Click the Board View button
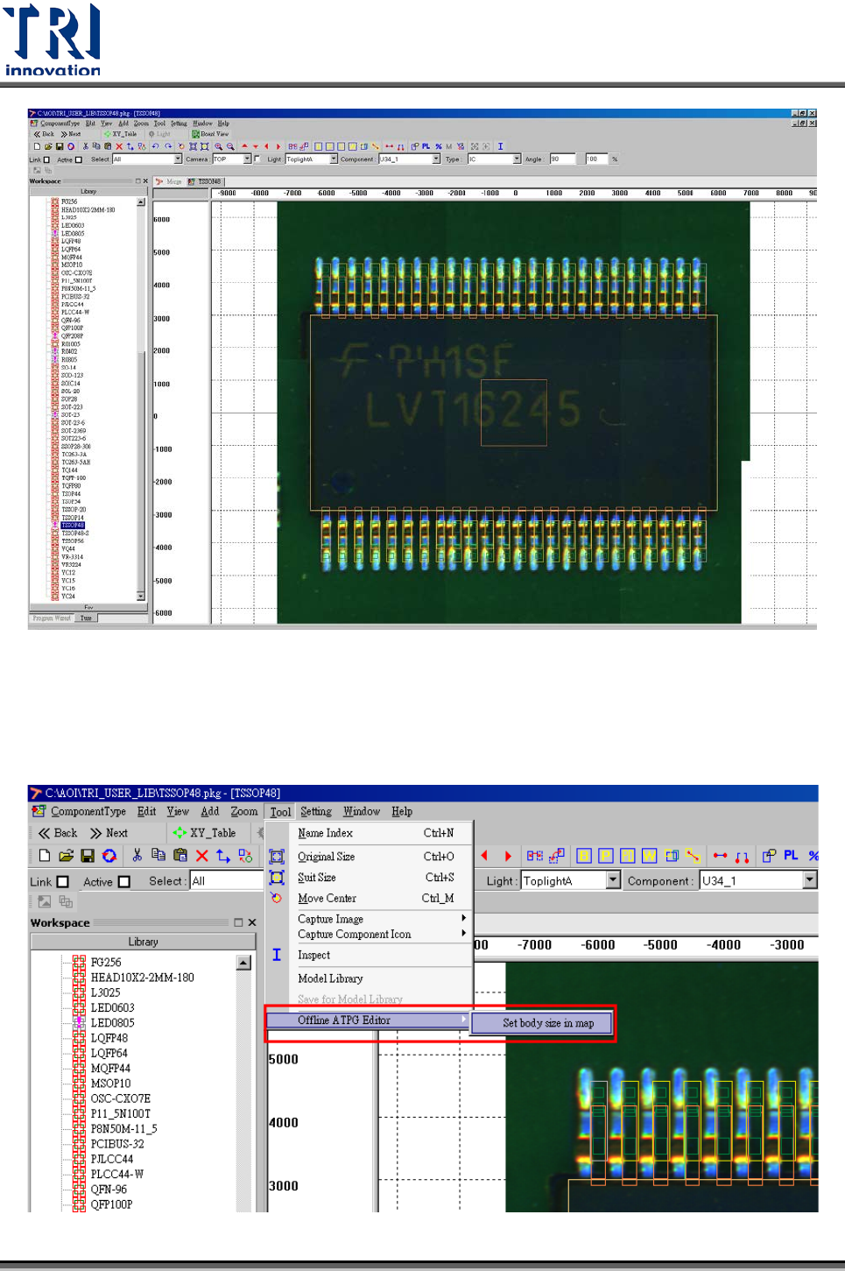This screenshot has height=1271, width=845. (210, 134)
